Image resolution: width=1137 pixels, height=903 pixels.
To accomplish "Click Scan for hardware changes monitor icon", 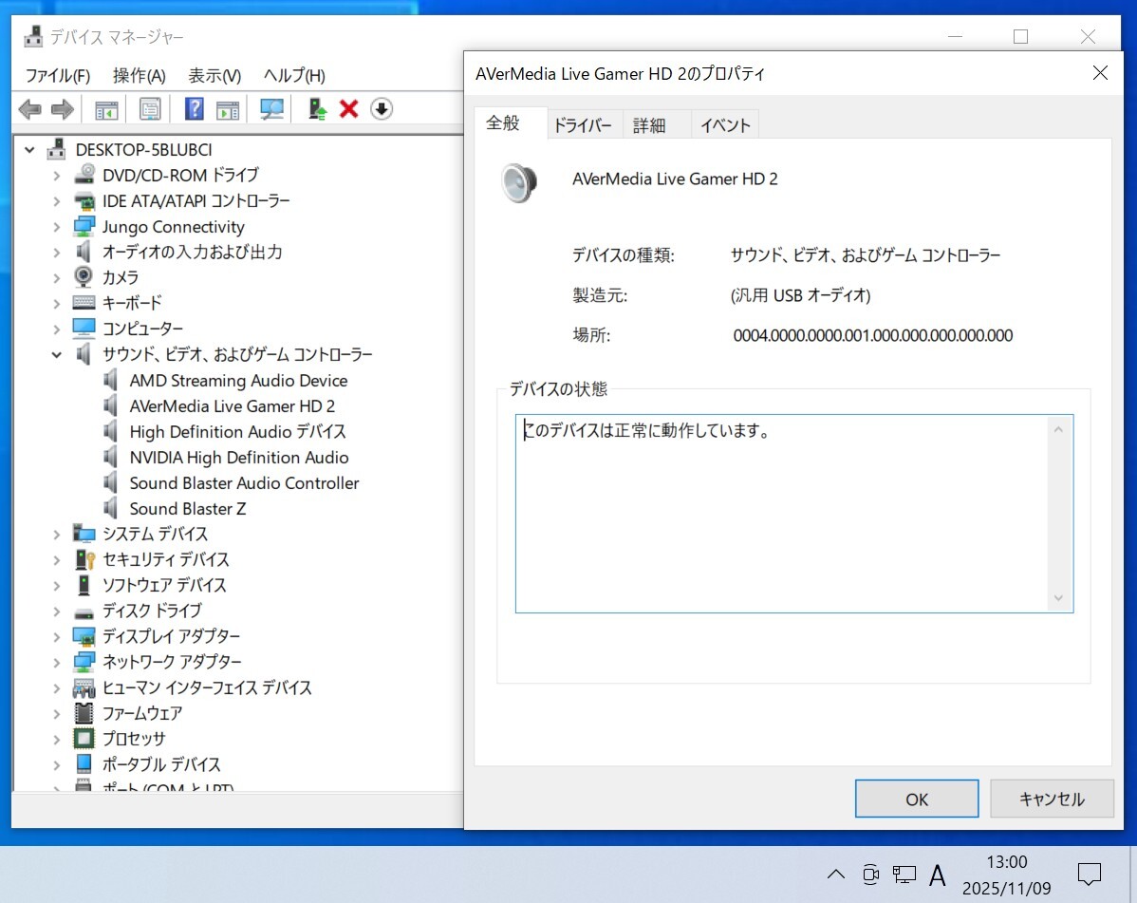I will [272, 109].
